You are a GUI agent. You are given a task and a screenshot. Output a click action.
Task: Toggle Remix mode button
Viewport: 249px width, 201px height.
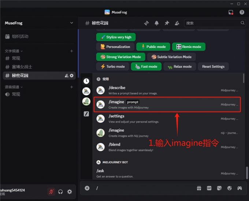point(189,47)
